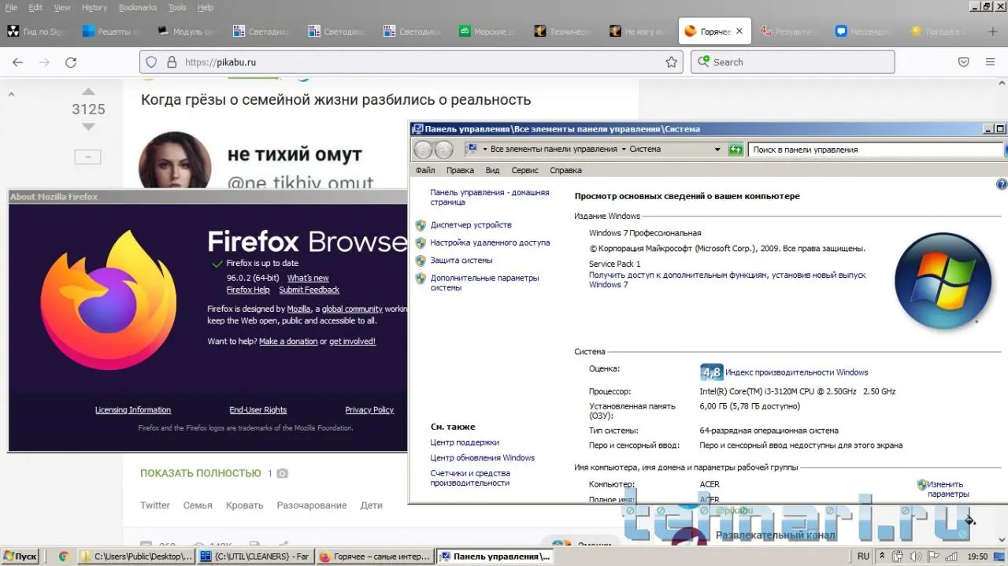The width and height of the screenshot is (1008, 566).
Task: Upvote the pikabu post rated 3125
Action: pos(88,92)
